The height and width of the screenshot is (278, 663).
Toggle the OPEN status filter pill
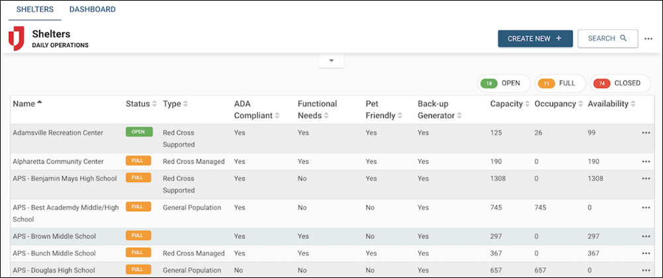tap(502, 83)
